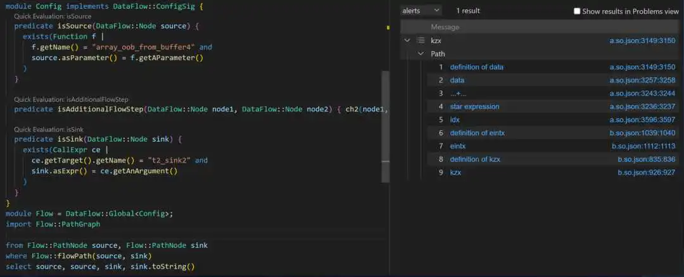Open location a.so.json:3596:3597
This screenshot has width=684, height=277.
[642, 120]
